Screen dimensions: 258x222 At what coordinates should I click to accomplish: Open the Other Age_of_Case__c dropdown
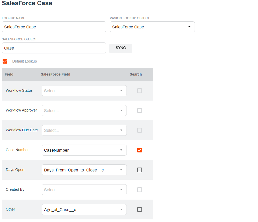(84, 209)
